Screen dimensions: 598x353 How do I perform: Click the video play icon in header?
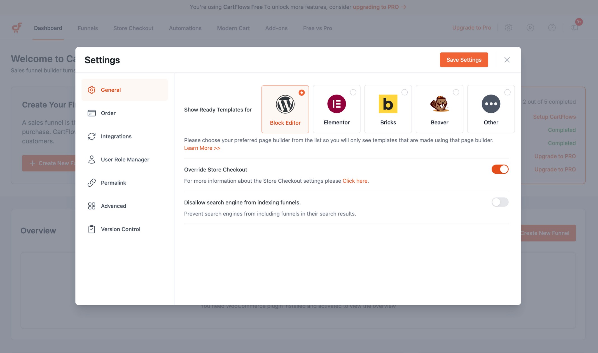pos(530,28)
